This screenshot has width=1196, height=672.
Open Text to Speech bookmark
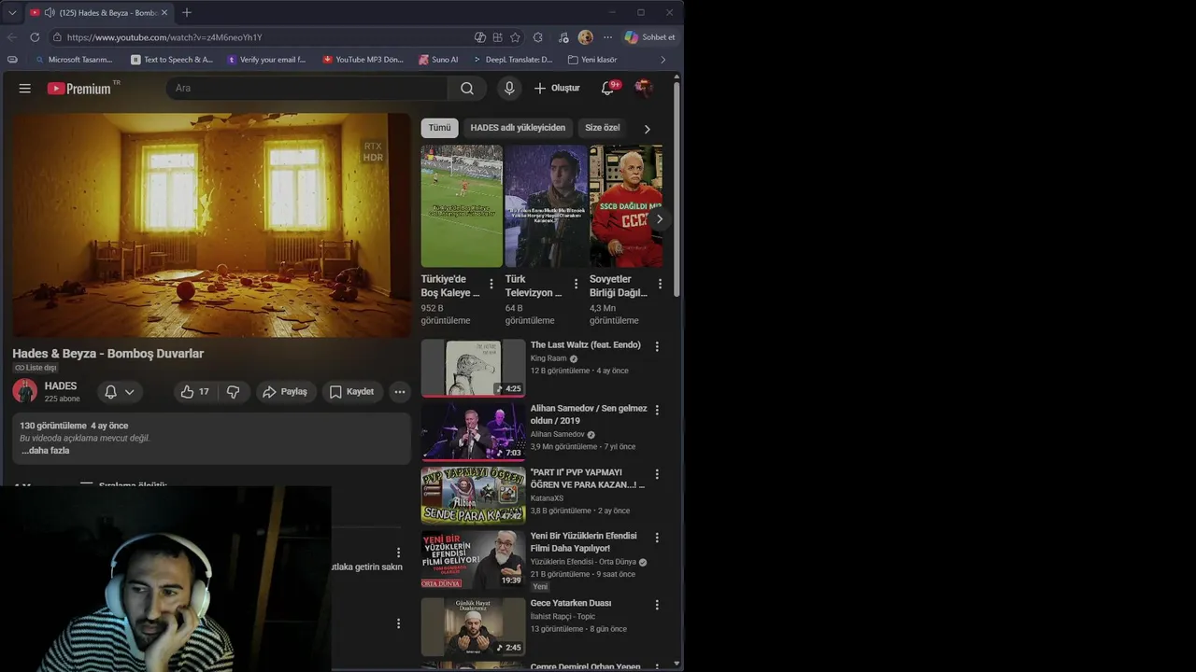click(x=172, y=60)
